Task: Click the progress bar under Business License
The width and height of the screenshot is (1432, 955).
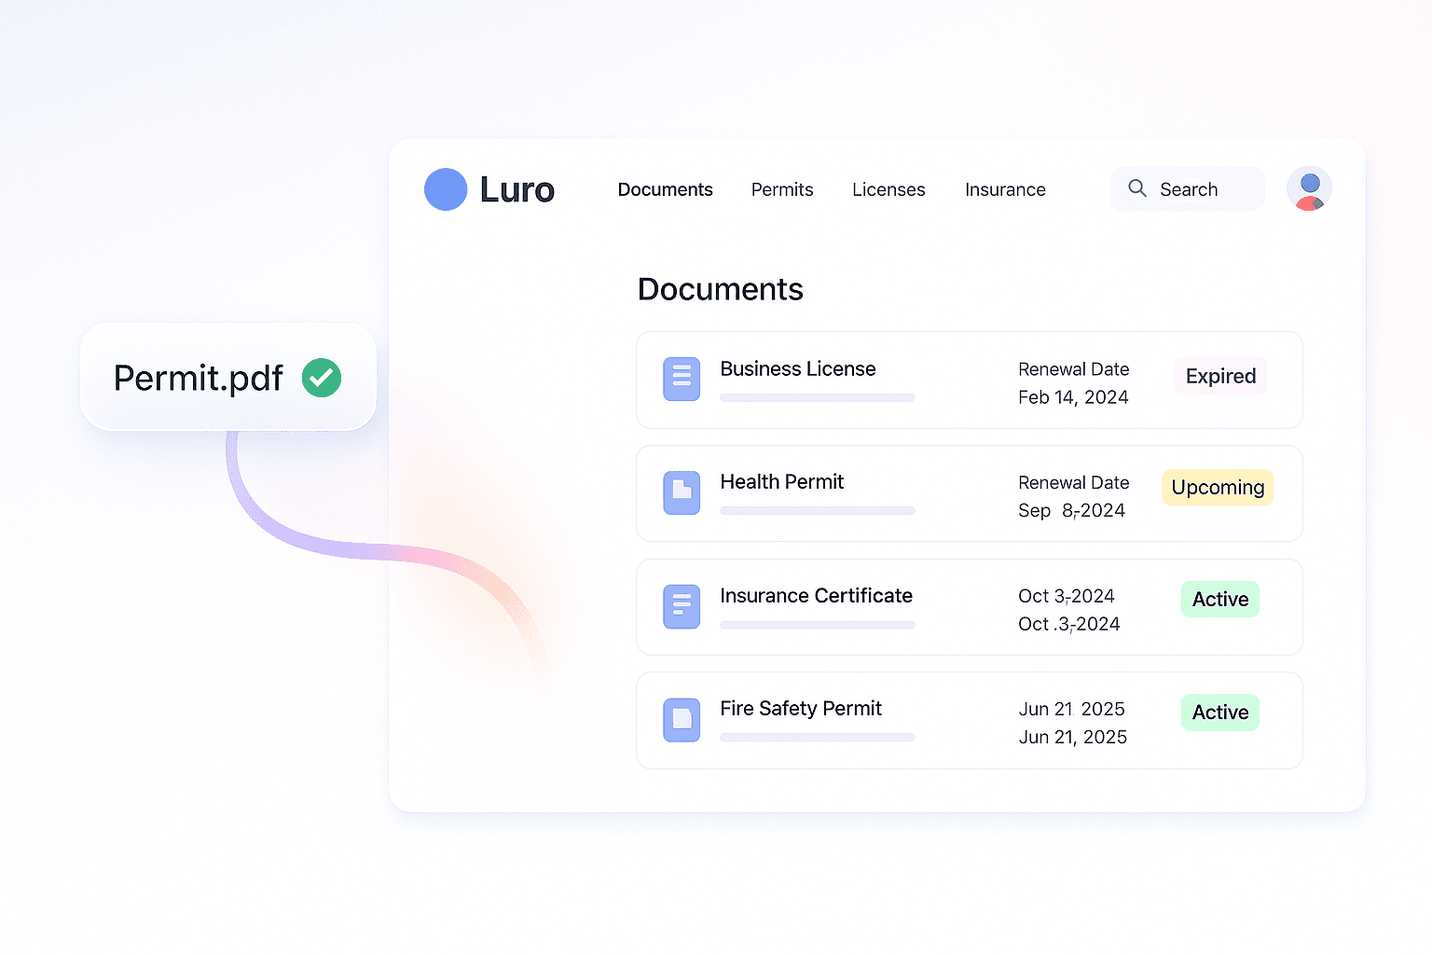Action: coord(817,398)
